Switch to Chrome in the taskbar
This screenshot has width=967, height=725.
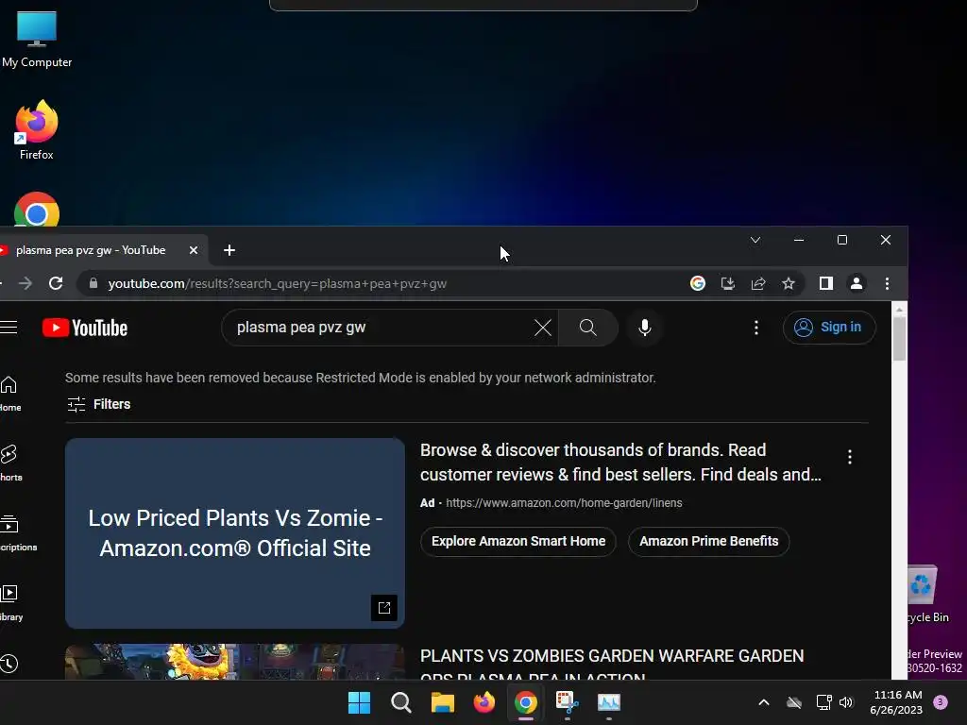(525, 702)
